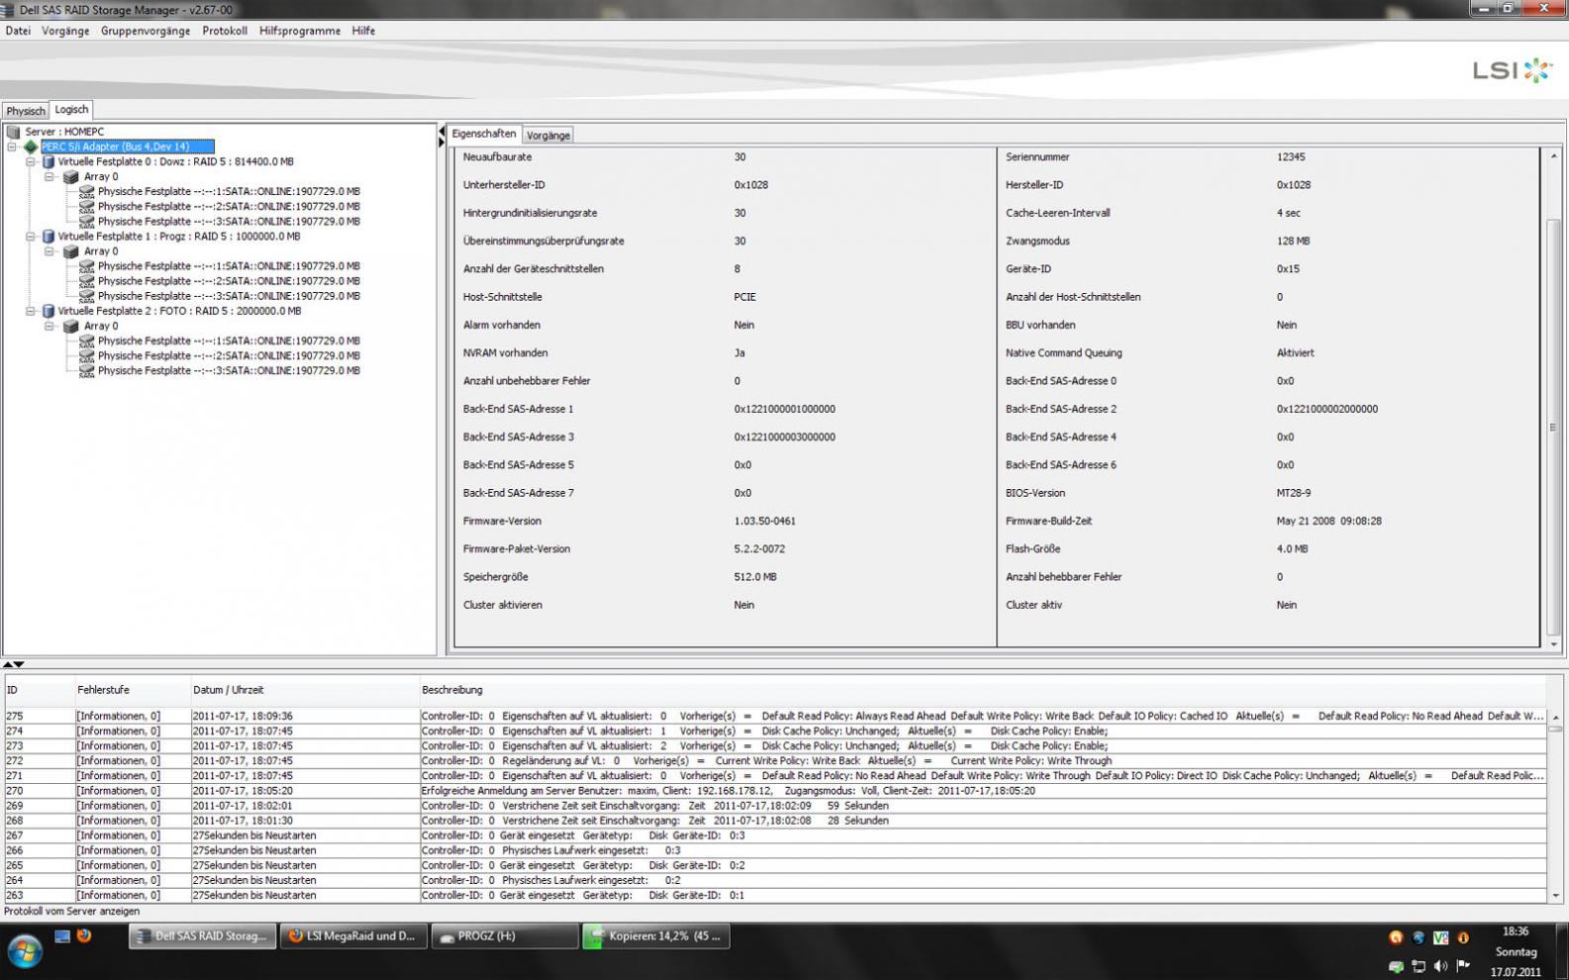The image size is (1569, 980).
Task: Click the volume speaker tray icon
Action: coord(1440,966)
